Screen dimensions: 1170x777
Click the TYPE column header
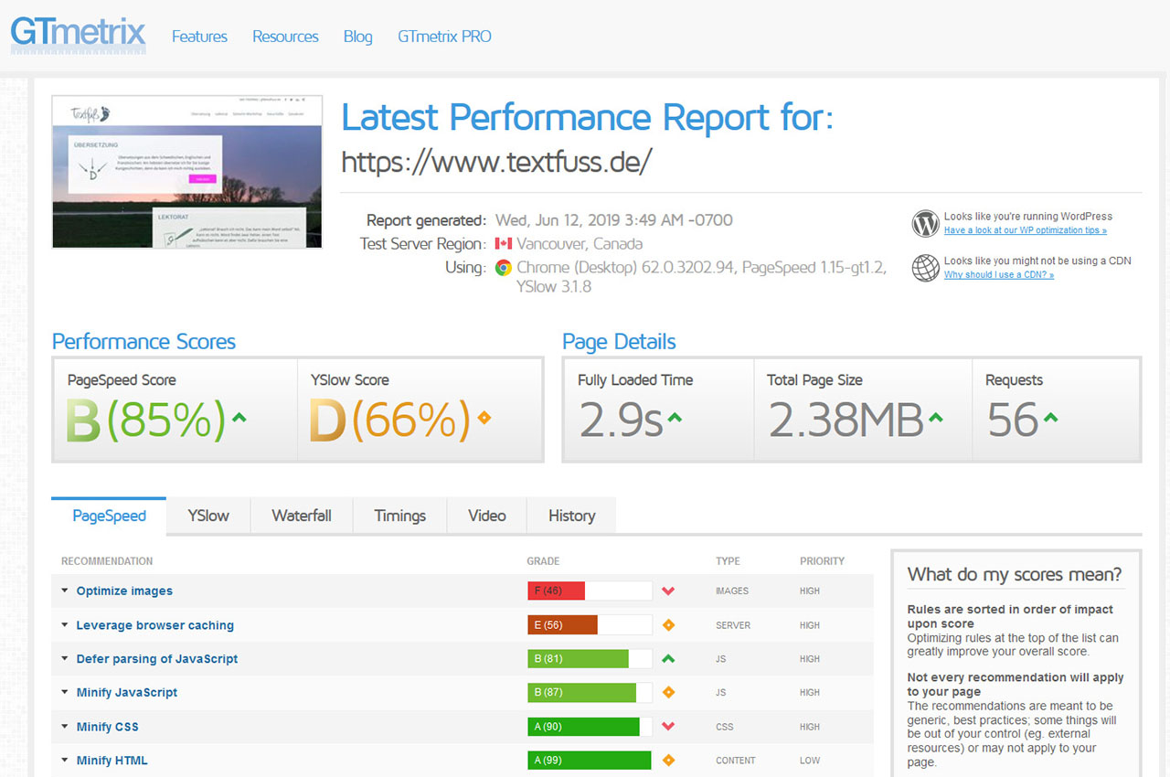[x=728, y=561]
